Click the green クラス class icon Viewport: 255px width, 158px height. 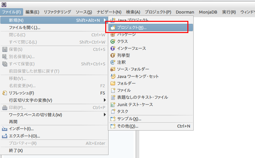click(x=113, y=41)
